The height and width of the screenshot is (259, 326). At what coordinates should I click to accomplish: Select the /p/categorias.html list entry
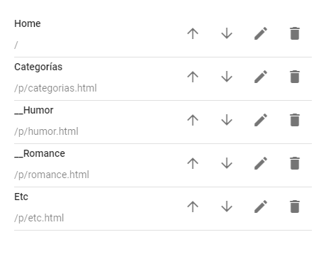point(163,79)
